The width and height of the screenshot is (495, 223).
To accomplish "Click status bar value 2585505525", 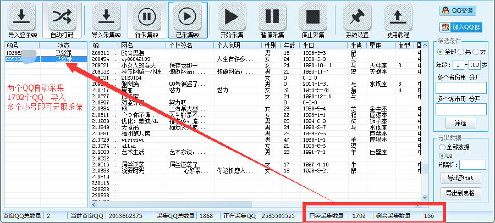I will [278, 216].
